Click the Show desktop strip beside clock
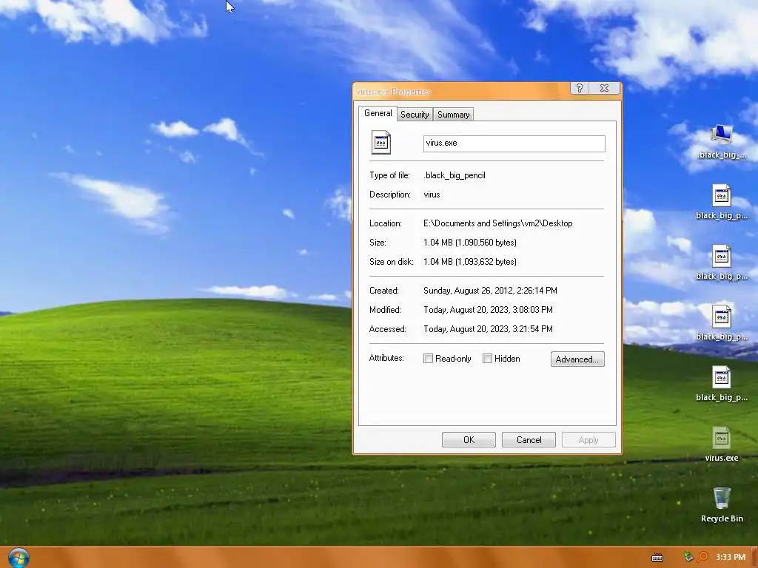The width and height of the screenshot is (758, 568). point(754,558)
